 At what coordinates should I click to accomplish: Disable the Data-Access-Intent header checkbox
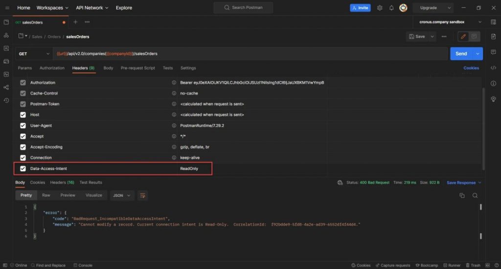23,168
